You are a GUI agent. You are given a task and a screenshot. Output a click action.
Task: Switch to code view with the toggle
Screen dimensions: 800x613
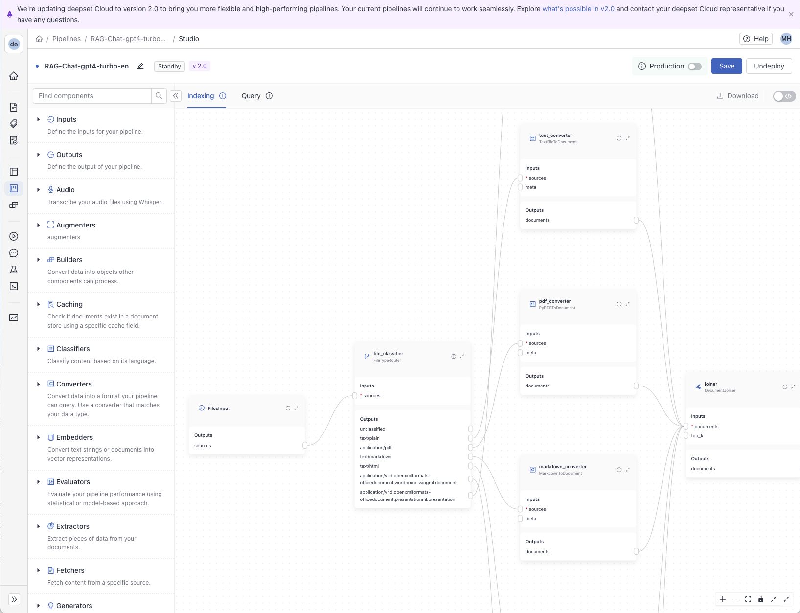(784, 96)
